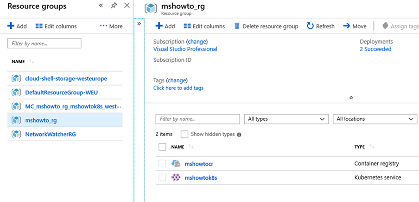Sort resources by NAME column arrows
Viewport: 419px width, 202px height.
tap(191, 147)
